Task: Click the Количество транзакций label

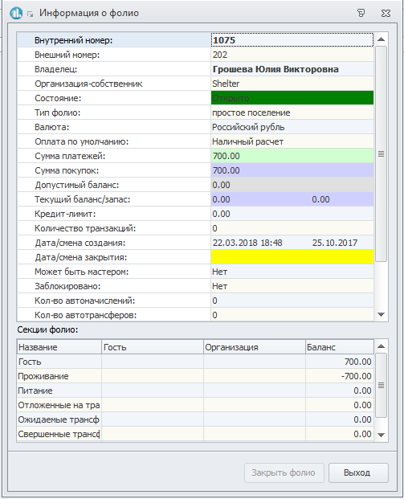Action: (85, 228)
